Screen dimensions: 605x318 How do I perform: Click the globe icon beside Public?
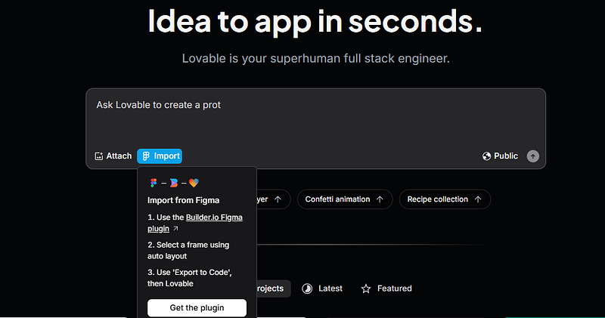click(x=486, y=156)
